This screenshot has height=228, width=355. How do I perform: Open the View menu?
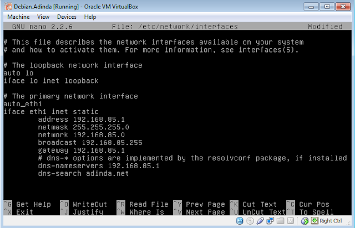coord(43,17)
